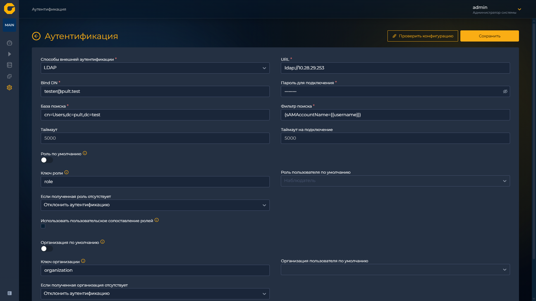Image resolution: width=536 pixels, height=301 pixels.
Task: Click the info icon next to Организация по умолчанию
Action: [x=102, y=242]
